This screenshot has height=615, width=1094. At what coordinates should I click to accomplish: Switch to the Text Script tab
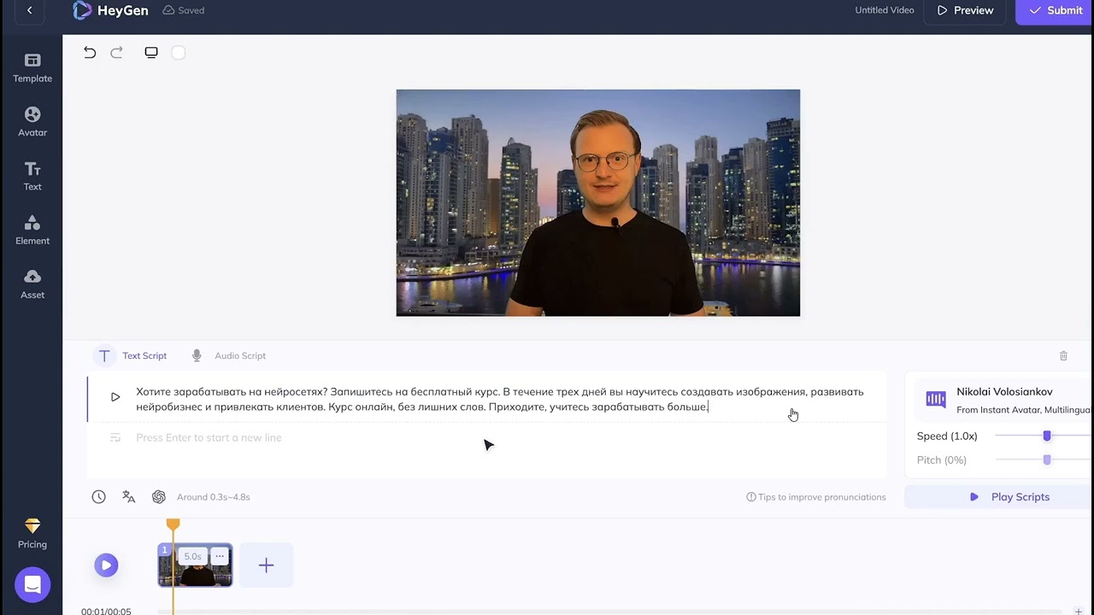(132, 355)
